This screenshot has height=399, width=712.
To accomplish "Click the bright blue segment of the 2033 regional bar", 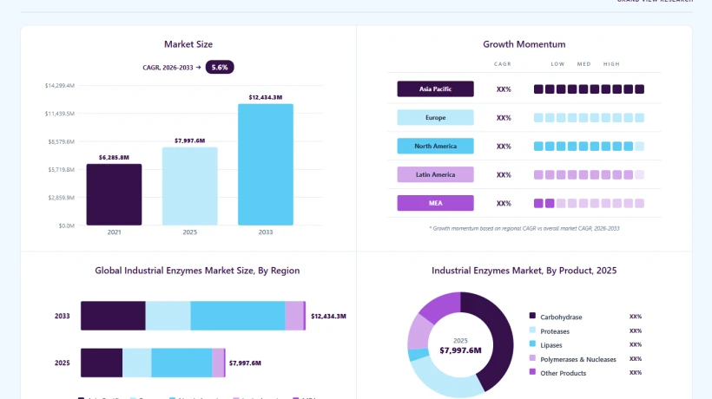I will [238, 316].
